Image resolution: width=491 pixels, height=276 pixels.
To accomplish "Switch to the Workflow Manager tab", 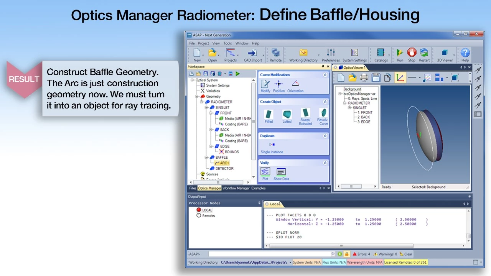I will pos(236,188).
